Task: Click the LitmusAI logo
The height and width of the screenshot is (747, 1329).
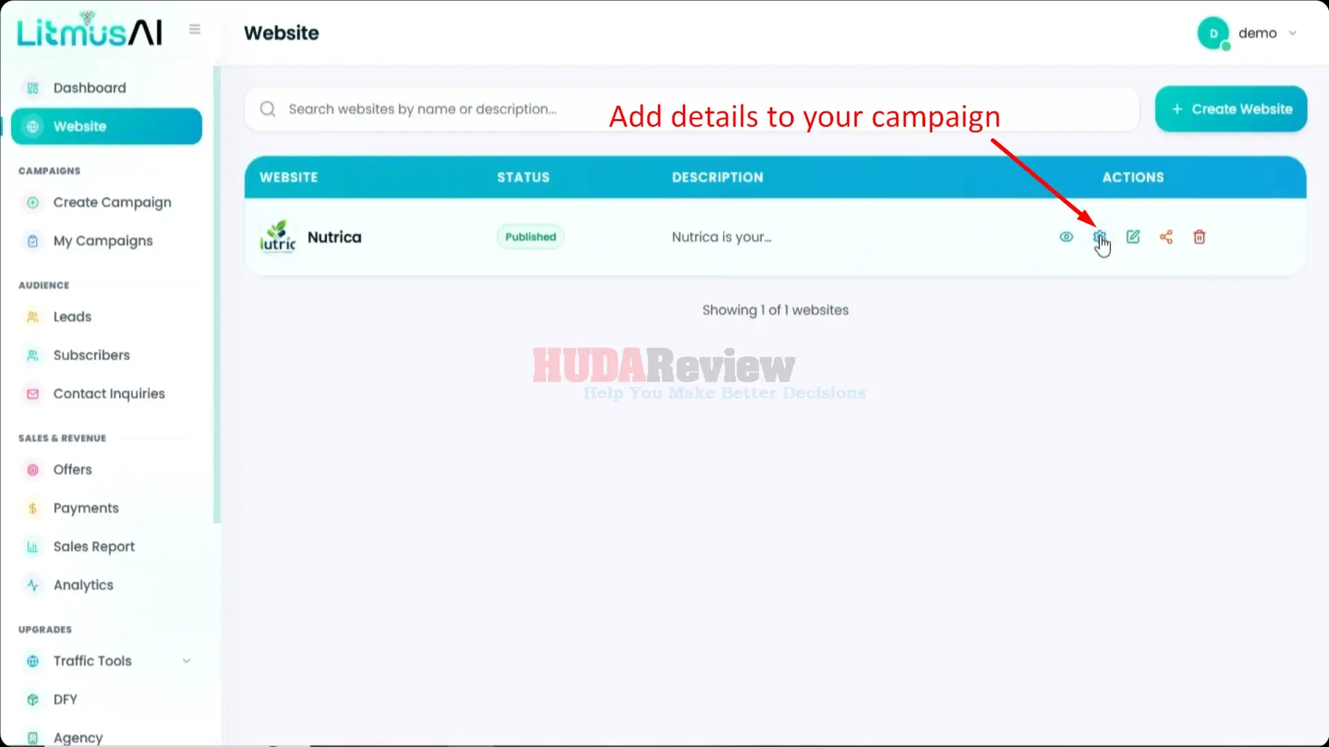Action: (89, 30)
